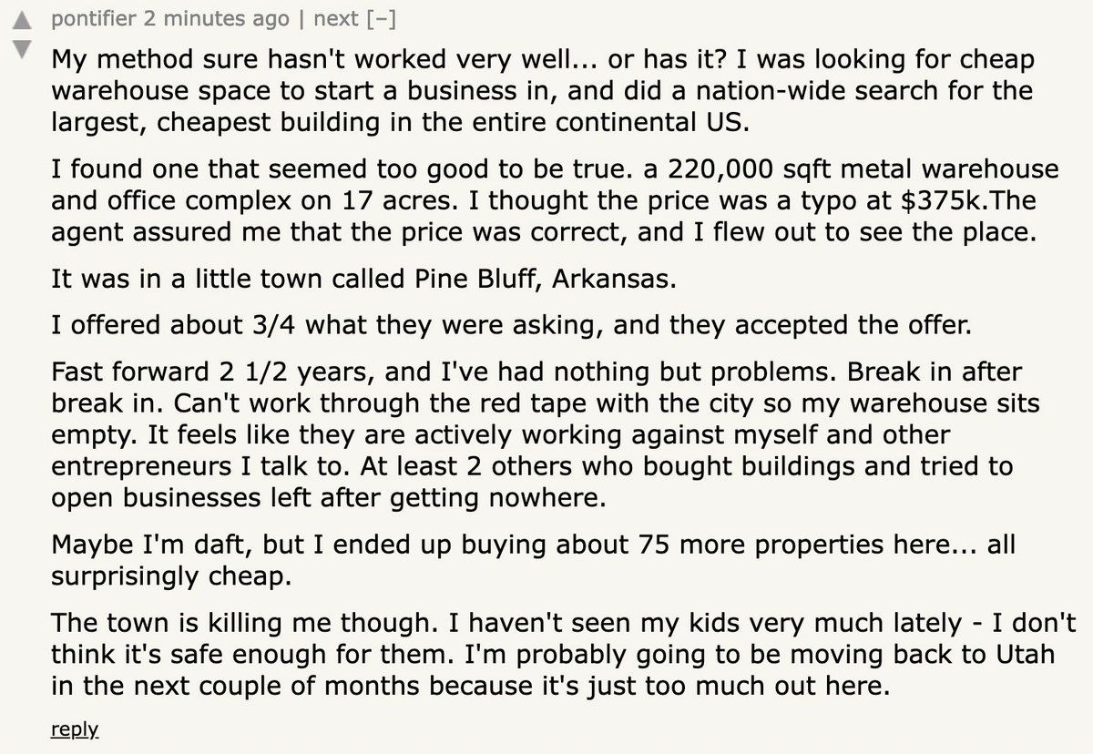The image size is (1093, 754).
Task: Click the paragraph starting "The town is killing me"
Action: pyautogui.click(x=564, y=654)
